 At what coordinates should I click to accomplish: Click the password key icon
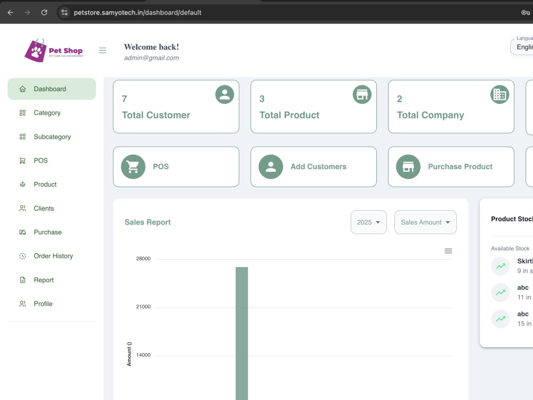coord(526,13)
